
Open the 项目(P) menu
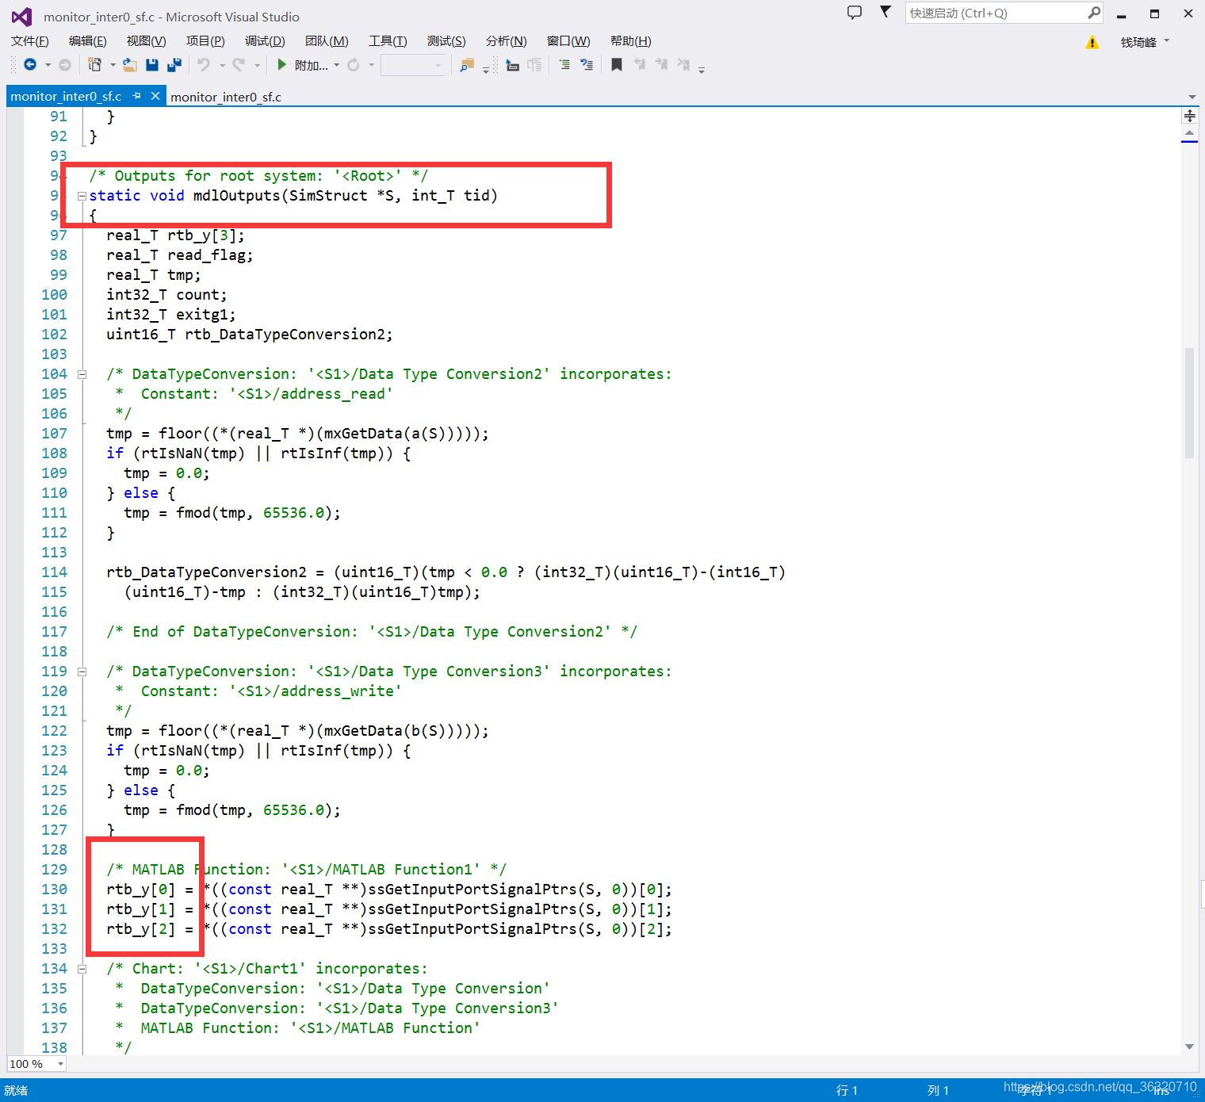pos(205,41)
